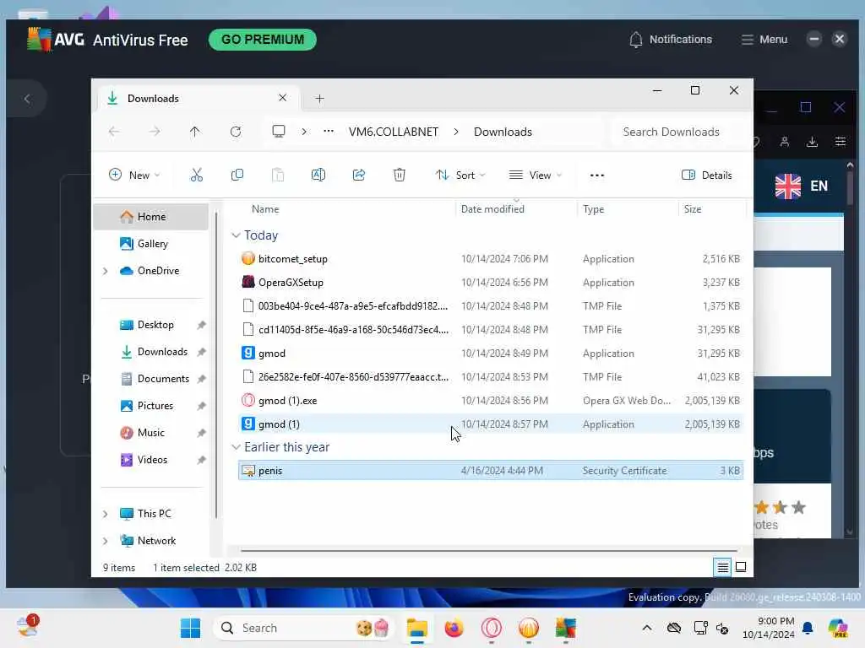The height and width of the screenshot is (648, 865).
Task: Refresh the Downloads folder view
Action: point(236,132)
